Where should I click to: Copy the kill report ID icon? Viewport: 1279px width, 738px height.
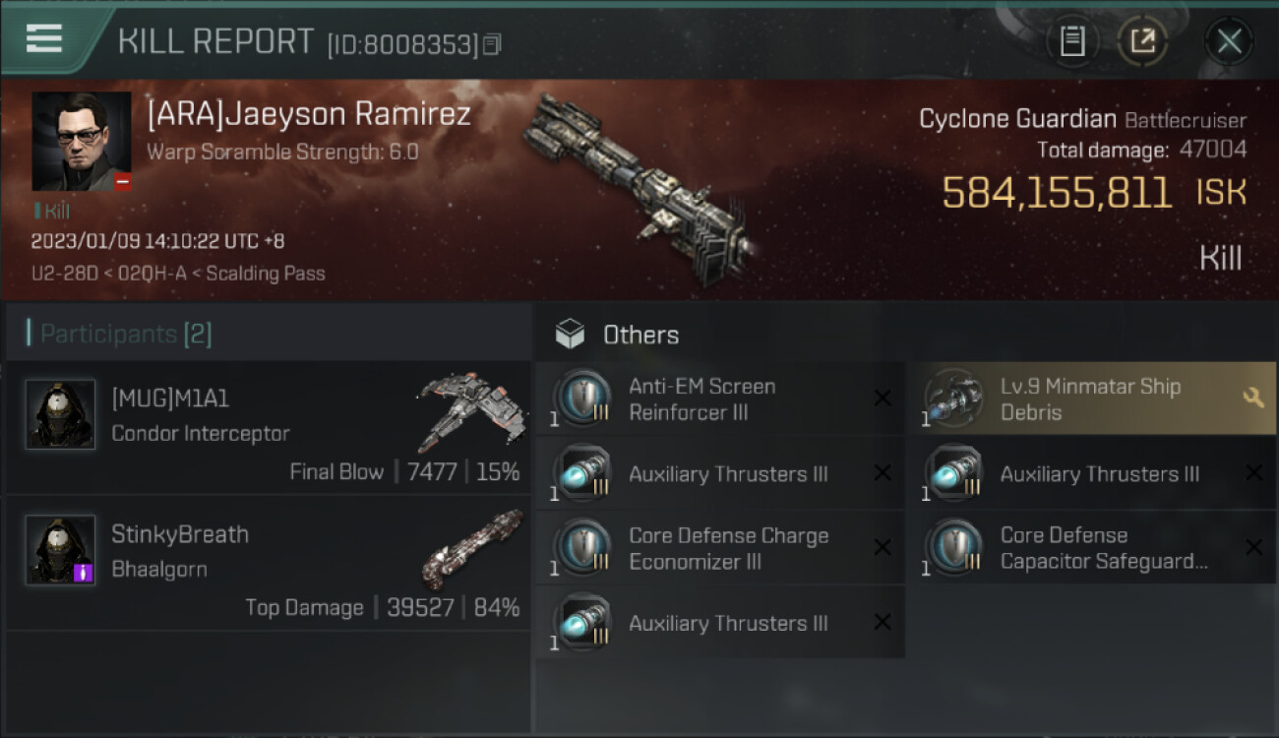pos(492,44)
